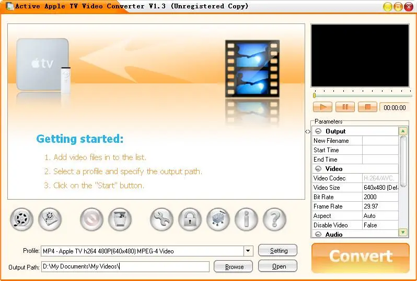Click the Start Time value cell
417x281 pixels.
tap(380, 150)
